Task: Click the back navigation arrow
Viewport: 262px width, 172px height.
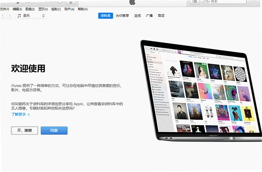Action: click(3, 16)
